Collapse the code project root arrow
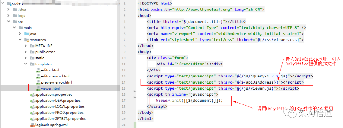The width and height of the screenshot is (343, 128). click(x=3, y=3)
